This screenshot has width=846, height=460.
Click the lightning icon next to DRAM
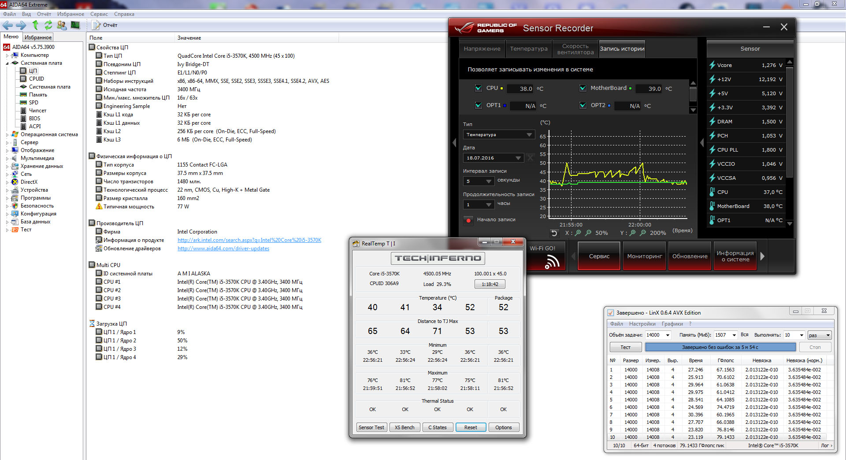[712, 122]
